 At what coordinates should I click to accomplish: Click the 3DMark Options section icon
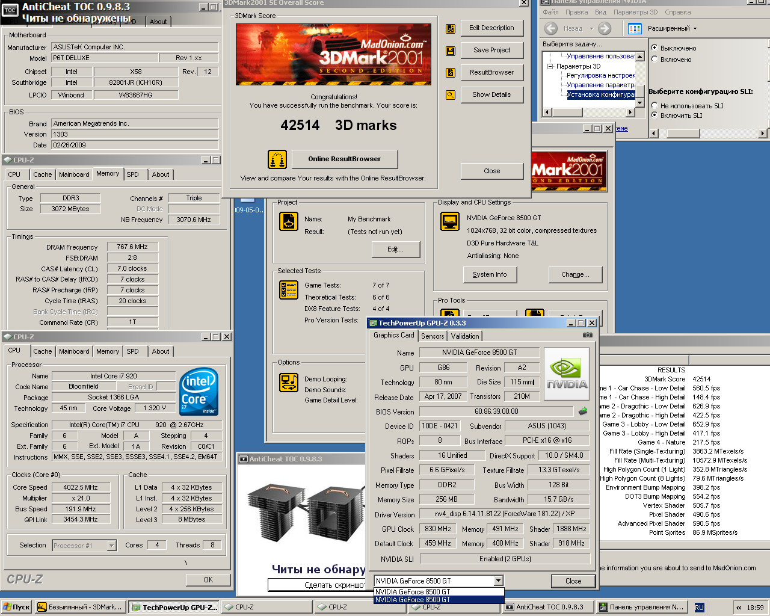point(289,383)
